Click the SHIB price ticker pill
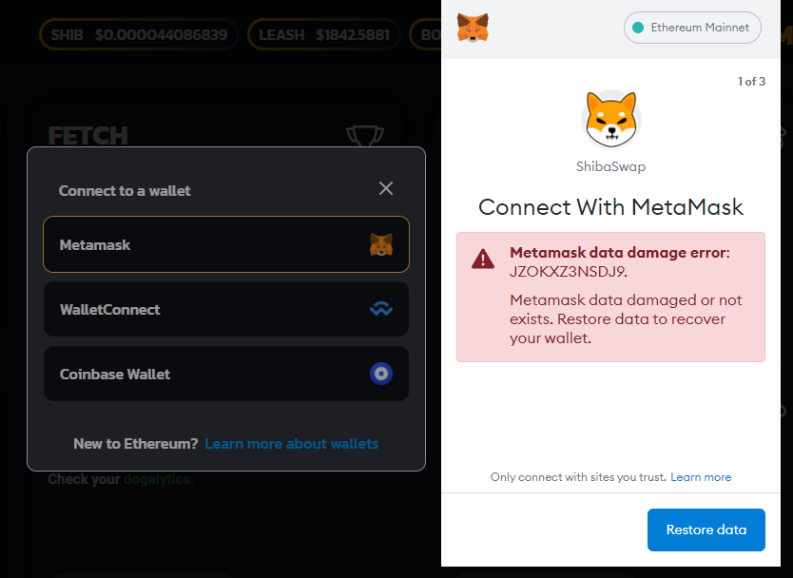 [139, 34]
